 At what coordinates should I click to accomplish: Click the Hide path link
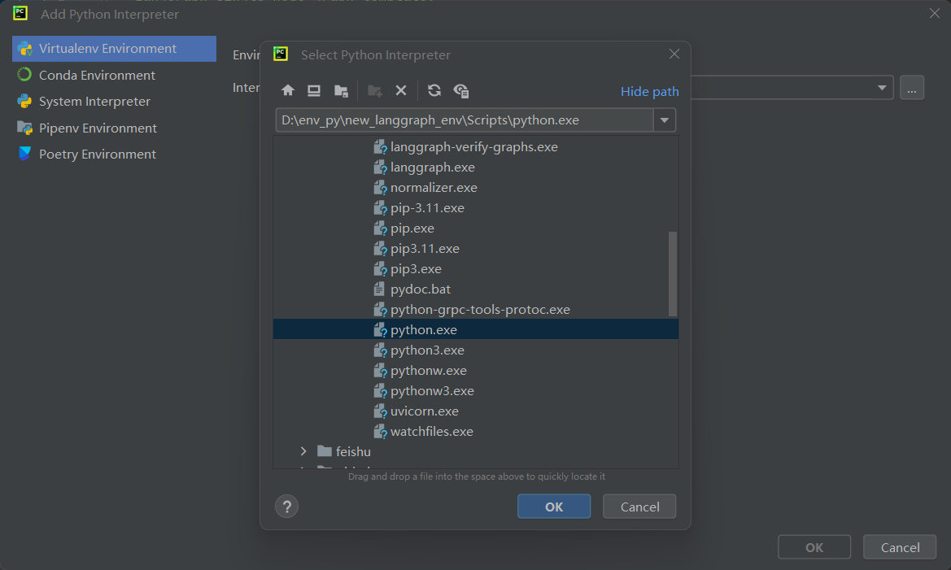pos(649,92)
